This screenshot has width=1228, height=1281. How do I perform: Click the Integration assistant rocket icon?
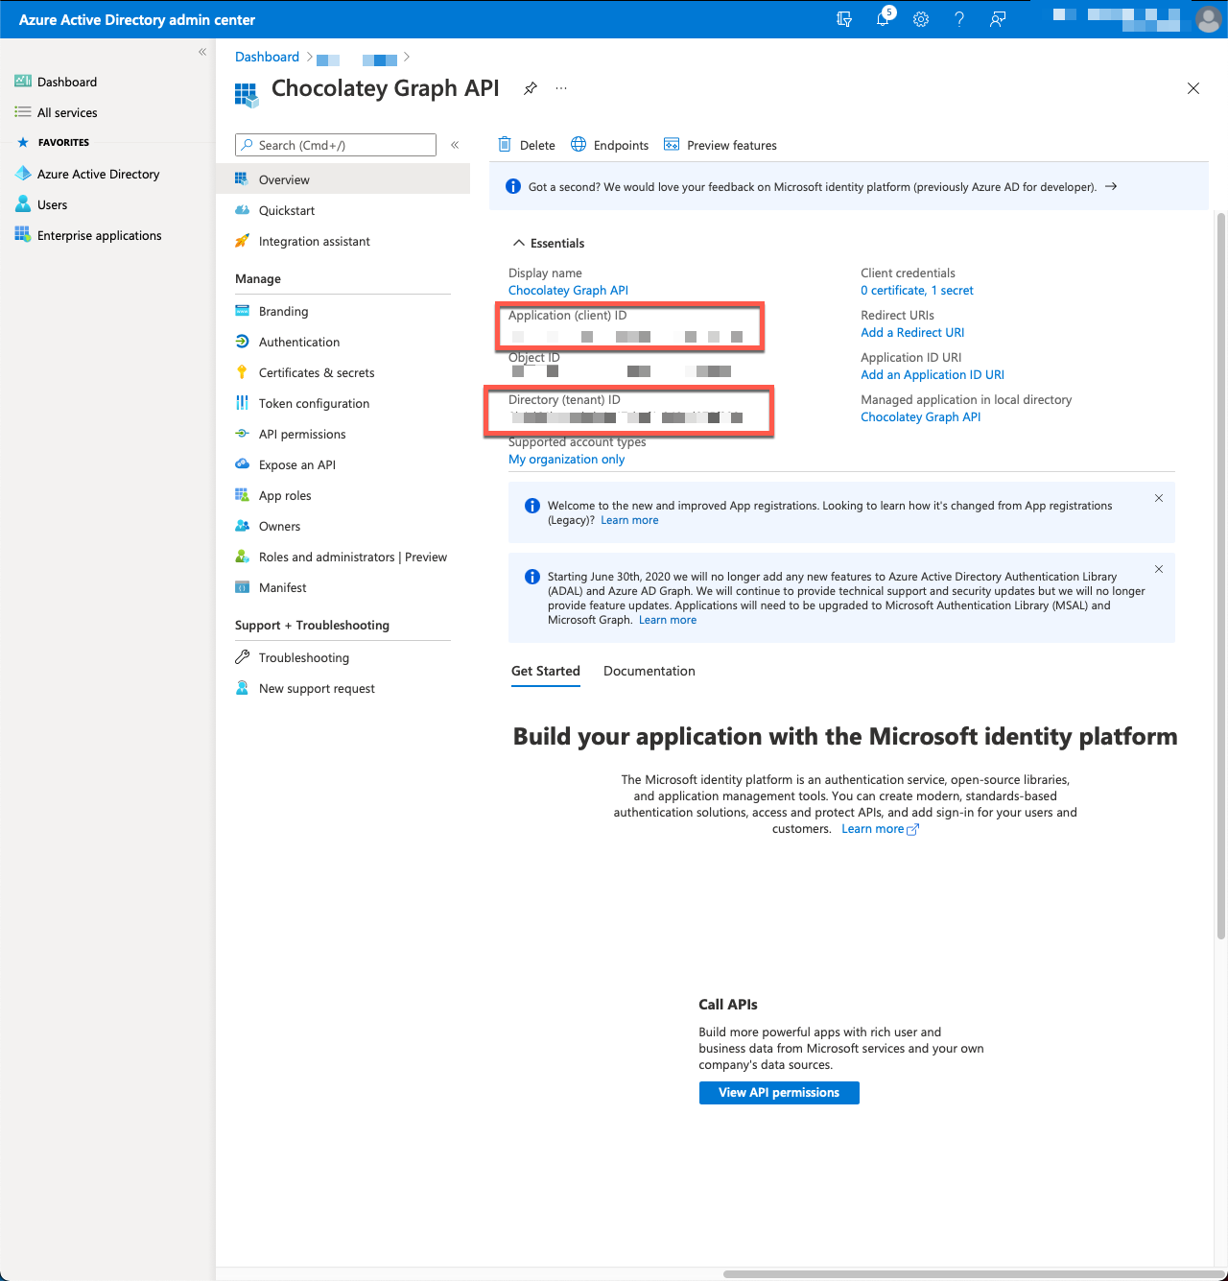(x=242, y=241)
